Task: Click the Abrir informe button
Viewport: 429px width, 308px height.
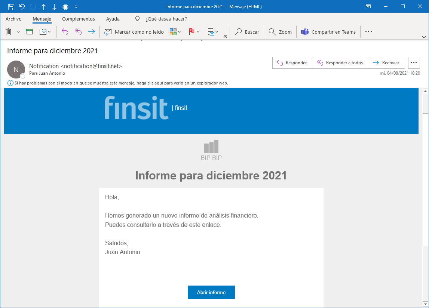Action: [x=211, y=292]
